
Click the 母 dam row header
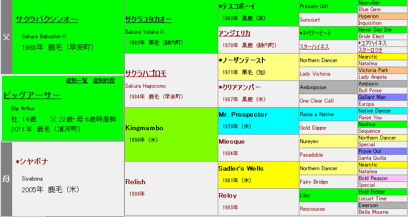(x=6, y=179)
